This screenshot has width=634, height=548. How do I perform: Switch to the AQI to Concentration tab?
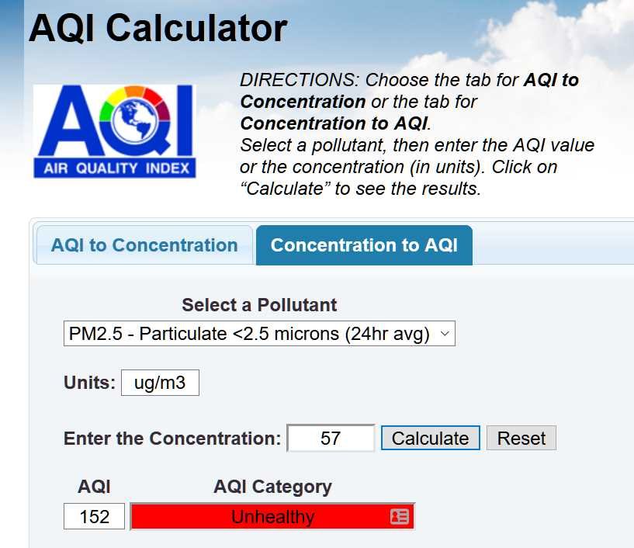click(144, 245)
